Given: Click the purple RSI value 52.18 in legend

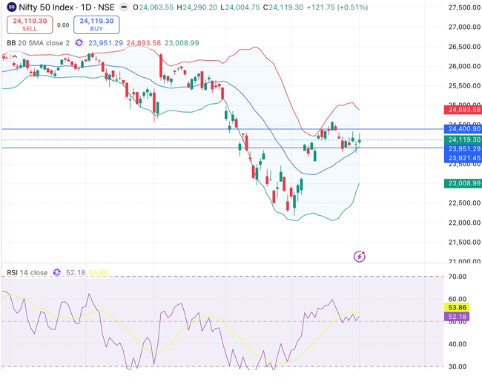Looking at the screenshot, I should pyautogui.click(x=76, y=273).
